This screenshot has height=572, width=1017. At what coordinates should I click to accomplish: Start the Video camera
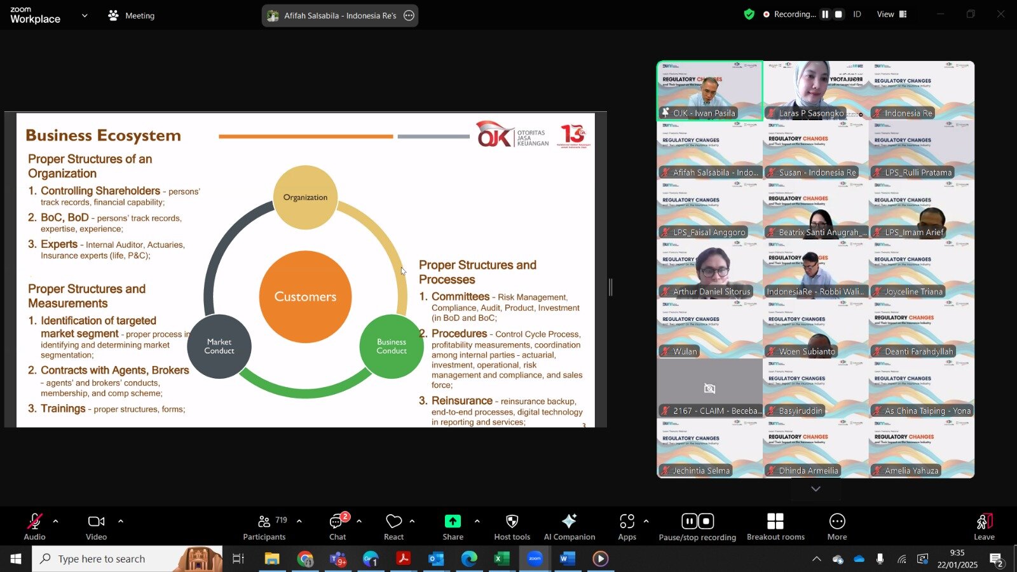(96, 527)
